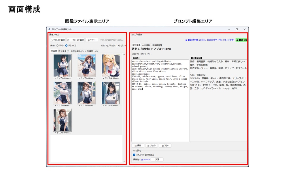Open the output folder link
The height and width of the screenshot is (175, 295).
[x=145, y=159]
